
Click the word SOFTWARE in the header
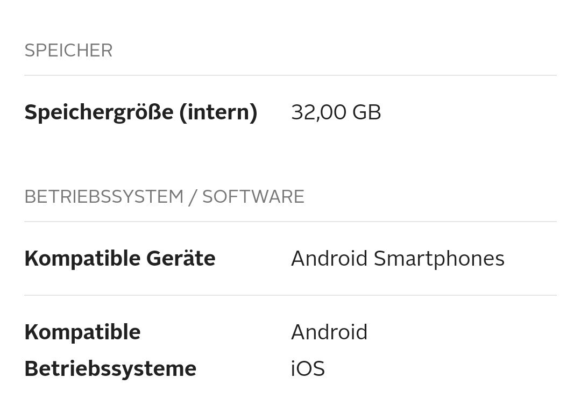253,197
